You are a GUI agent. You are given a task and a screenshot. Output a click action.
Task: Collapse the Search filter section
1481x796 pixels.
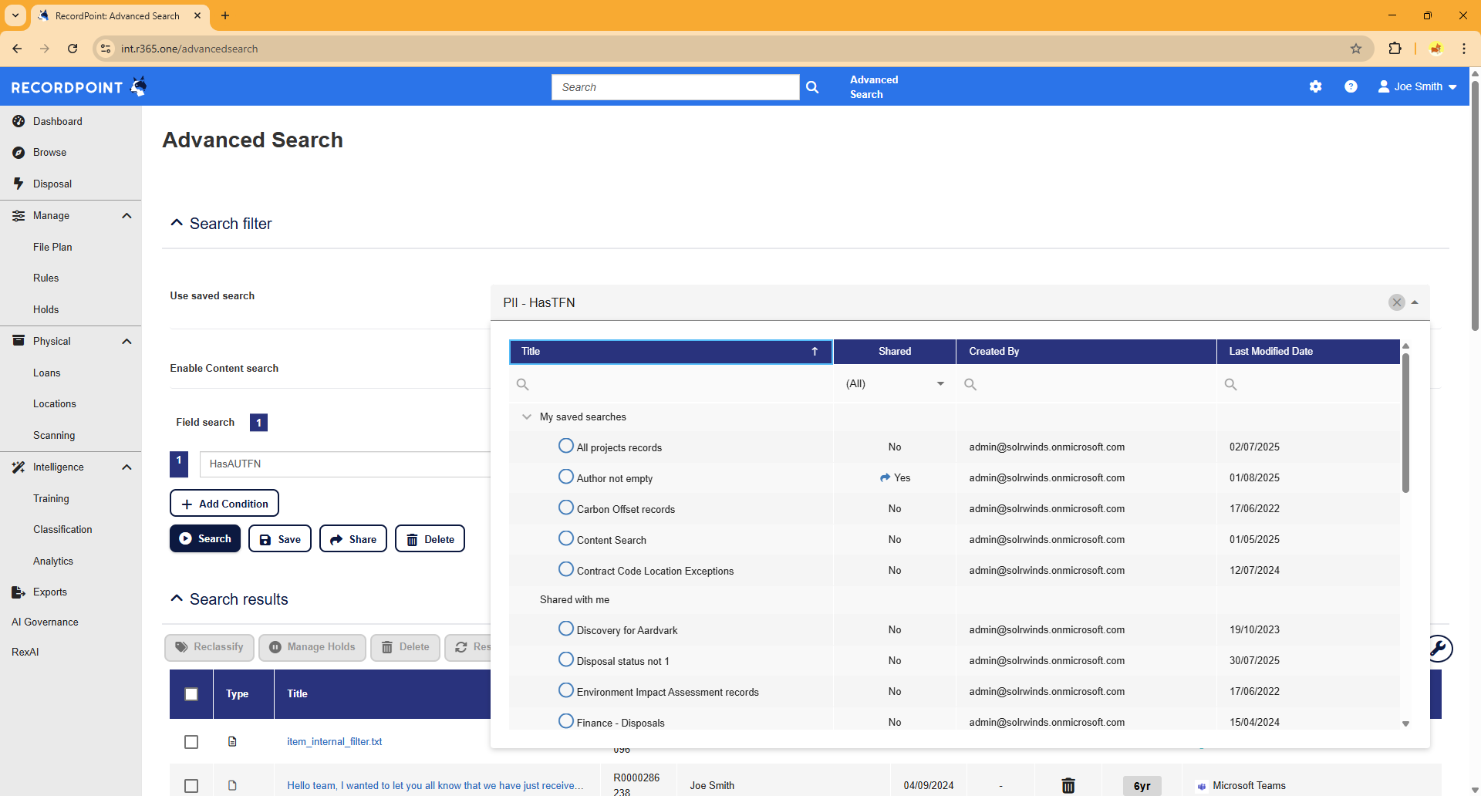point(177,223)
